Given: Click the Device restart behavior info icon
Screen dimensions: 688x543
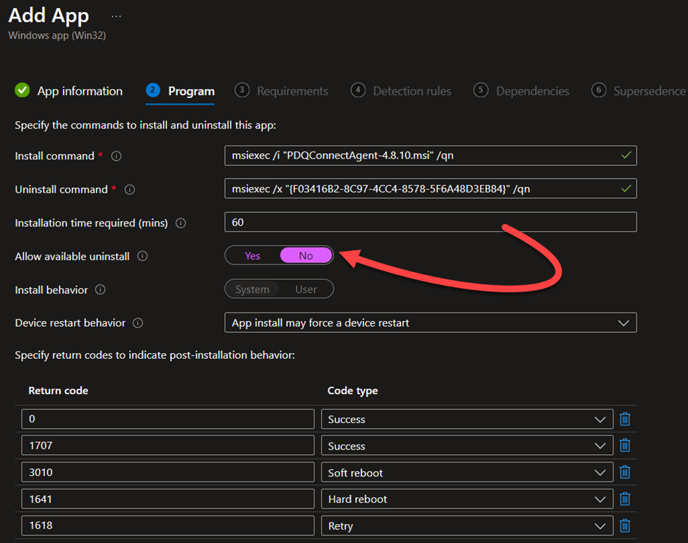Looking at the screenshot, I should point(138,323).
